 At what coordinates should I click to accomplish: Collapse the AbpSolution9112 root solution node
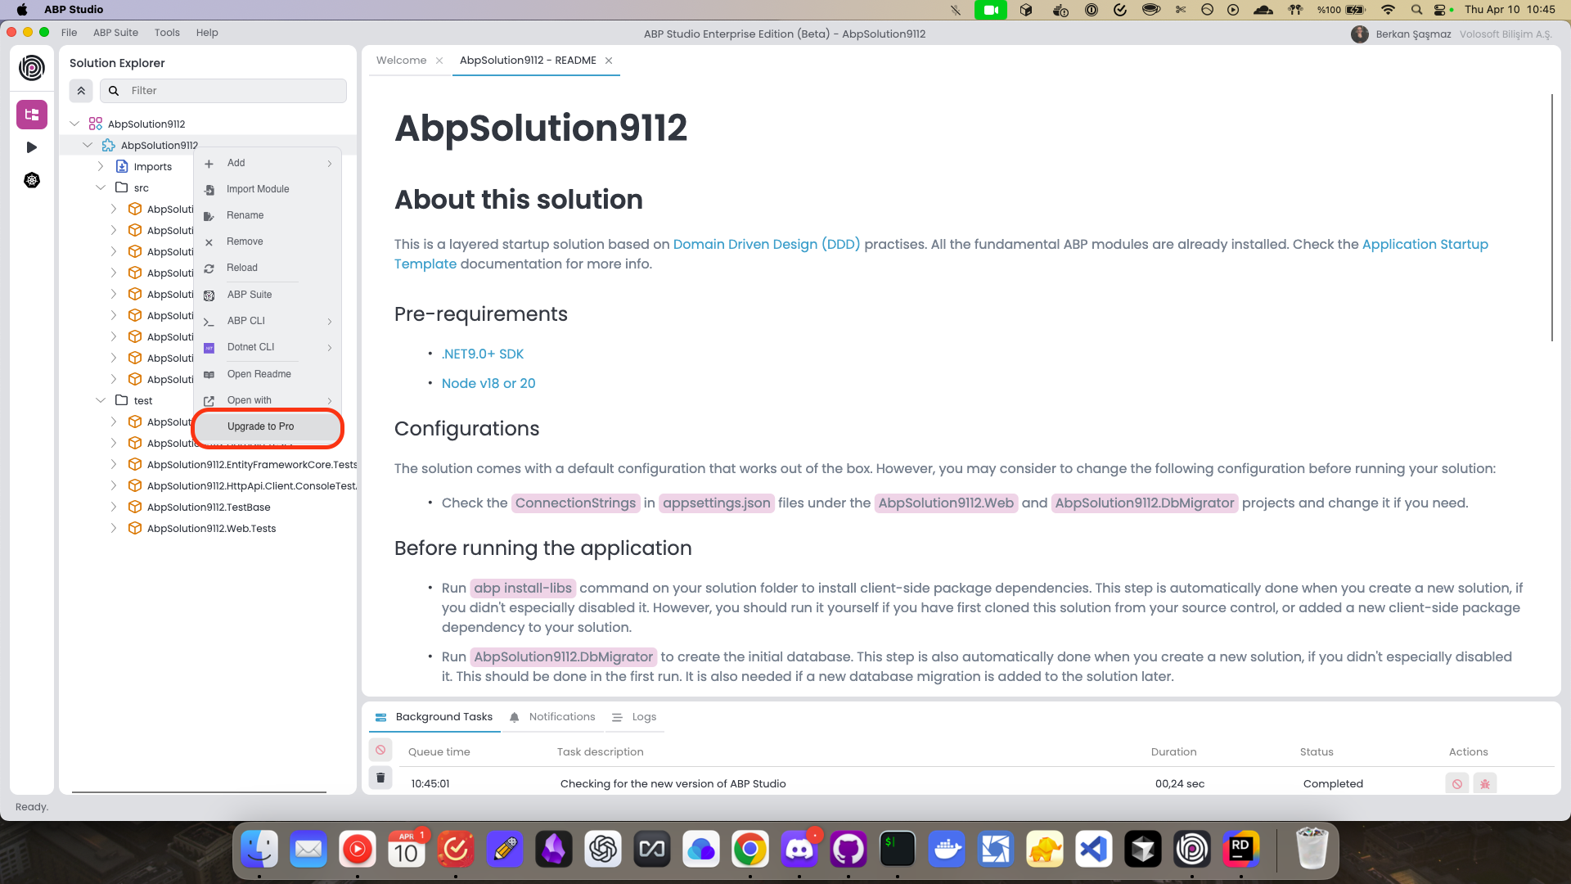click(x=74, y=124)
